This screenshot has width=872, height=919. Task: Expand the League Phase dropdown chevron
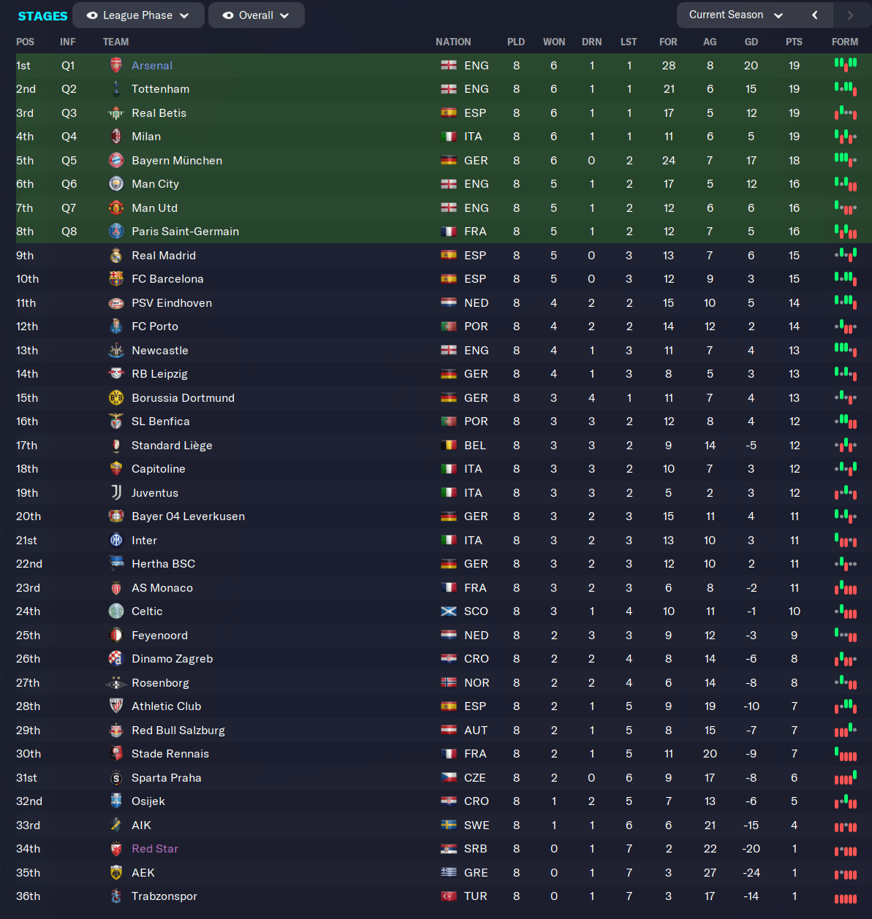[184, 15]
